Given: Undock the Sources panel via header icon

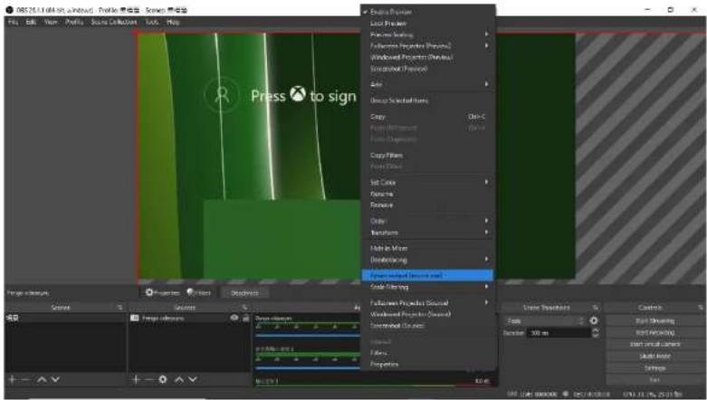Looking at the screenshot, I should pos(244,308).
